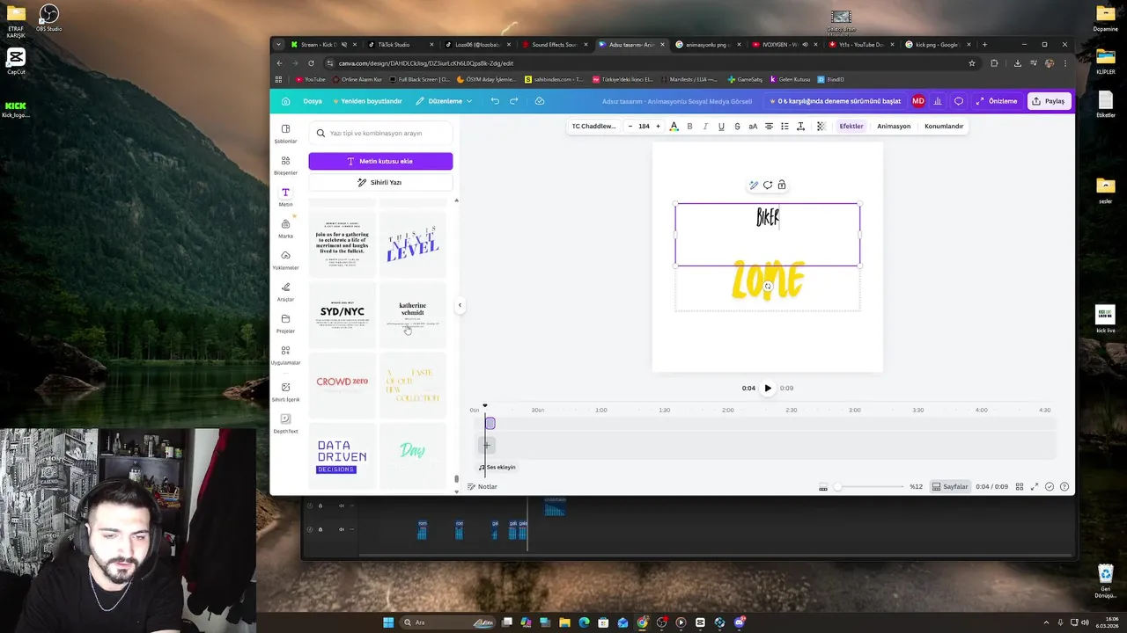Click the Paylaş button
1127x633 pixels.
click(1049, 101)
